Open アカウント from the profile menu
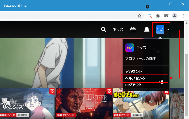The height and width of the screenshot is (119, 189). tap(133, 71)
